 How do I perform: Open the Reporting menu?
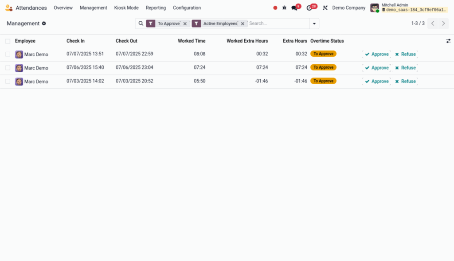156,8
